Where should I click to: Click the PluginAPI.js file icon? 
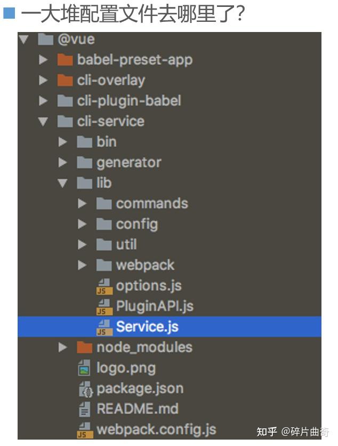coord(104,307)
